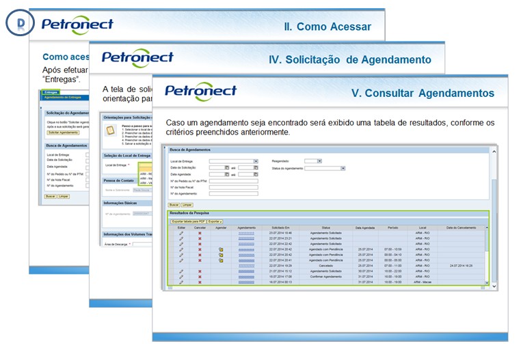Cancel the ARM - Macae appointment via red X
This screenshot has width=521, height=344.
pos(200,283)
